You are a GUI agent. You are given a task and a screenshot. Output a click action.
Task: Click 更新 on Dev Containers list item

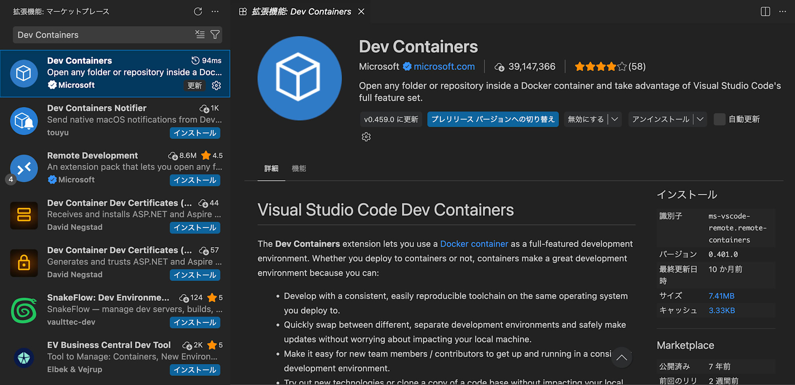click(x=195, y=85)
